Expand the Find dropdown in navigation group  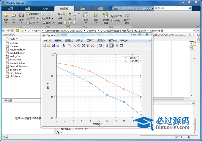pos(53,23)
